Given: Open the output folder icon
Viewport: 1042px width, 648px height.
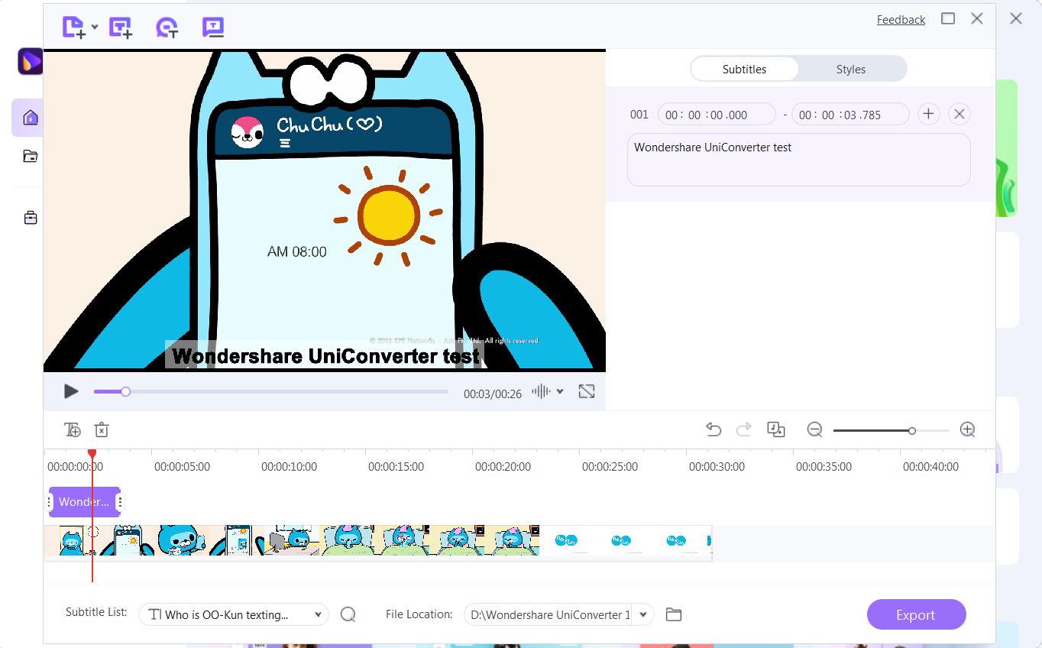Looking at the screenshot, I should tap(673, 614).
